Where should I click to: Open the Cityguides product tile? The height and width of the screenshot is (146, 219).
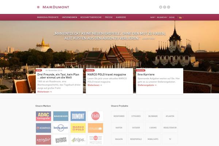[136, 116]
